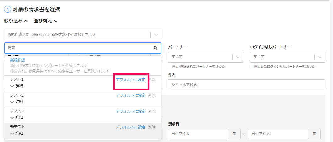The height and width of the screenshot is (142, 333).
Task: Delete the 新テスト search condition
Action: click(x=152, y=127)
